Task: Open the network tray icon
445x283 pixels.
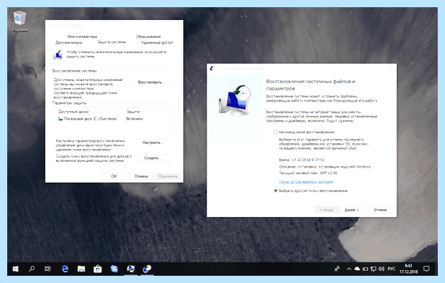Action: pos(373,269)
